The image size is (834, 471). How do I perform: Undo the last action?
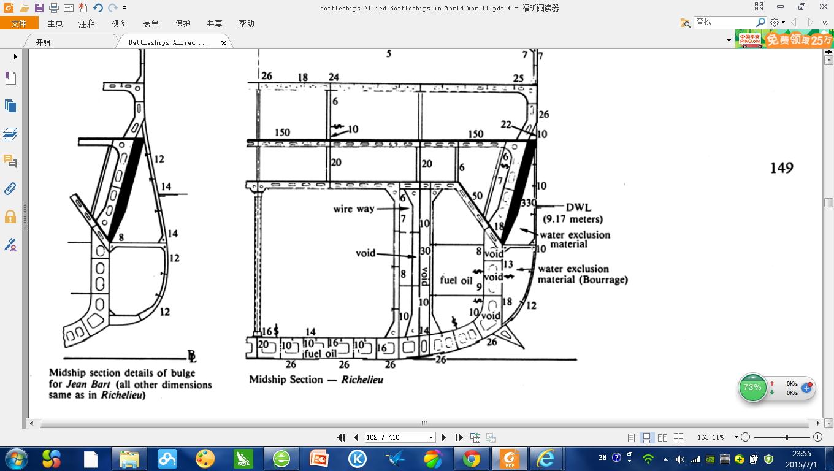coord(98,8)
